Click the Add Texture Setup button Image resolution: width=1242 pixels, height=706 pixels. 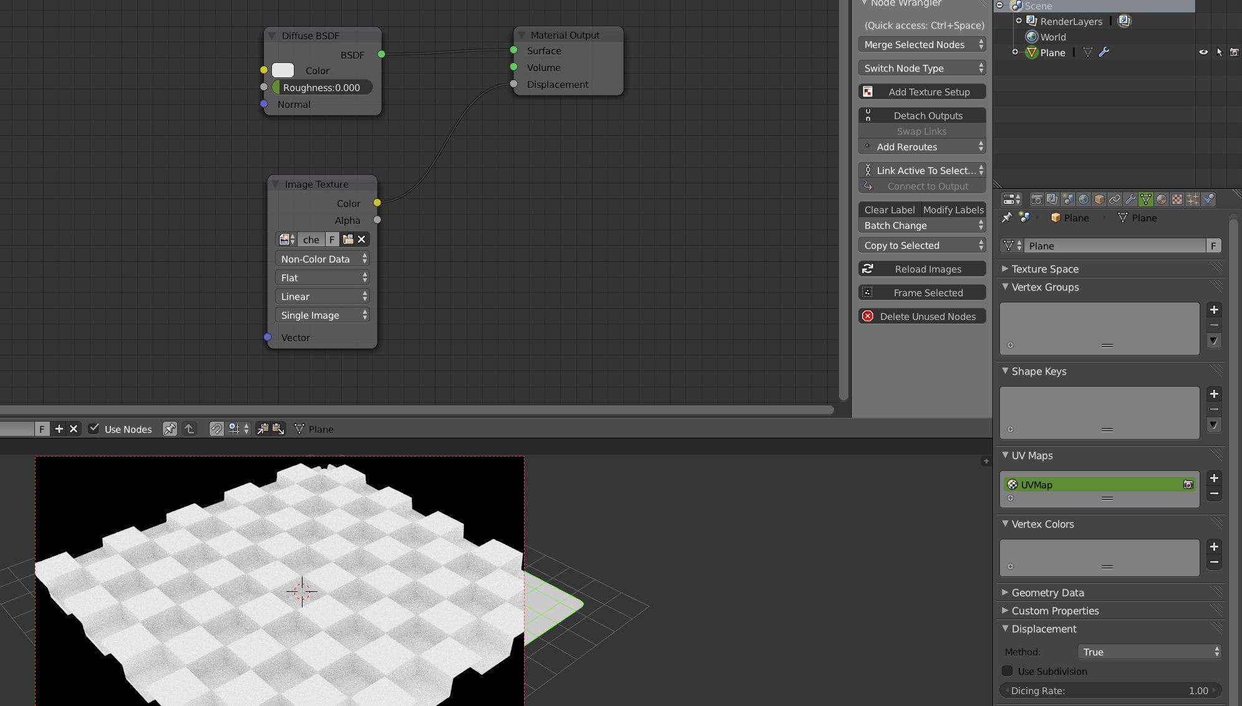point(922,92)
